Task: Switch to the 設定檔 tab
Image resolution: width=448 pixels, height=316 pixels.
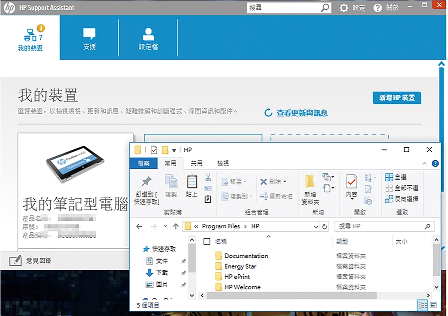Action: tap(148, 38)
